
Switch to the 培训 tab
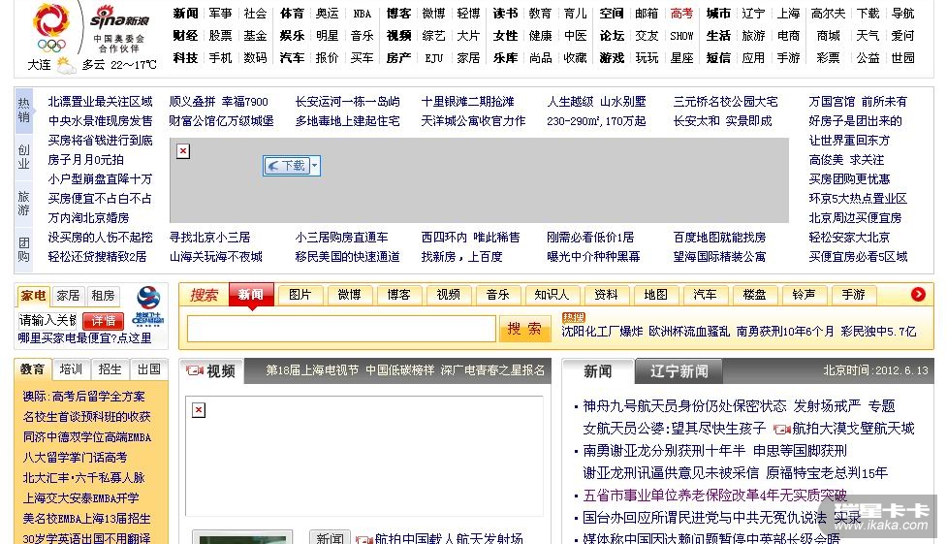71,369
